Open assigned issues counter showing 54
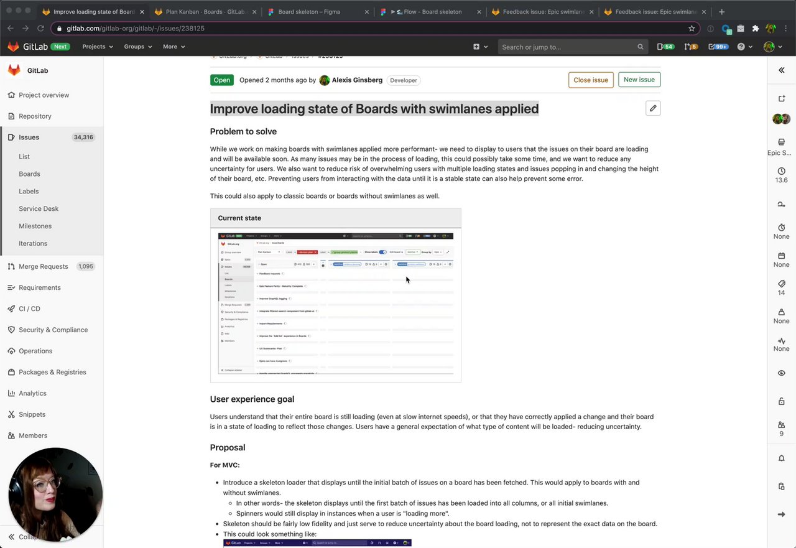This screenshot has width=796, height=548. tap(665, 47)
